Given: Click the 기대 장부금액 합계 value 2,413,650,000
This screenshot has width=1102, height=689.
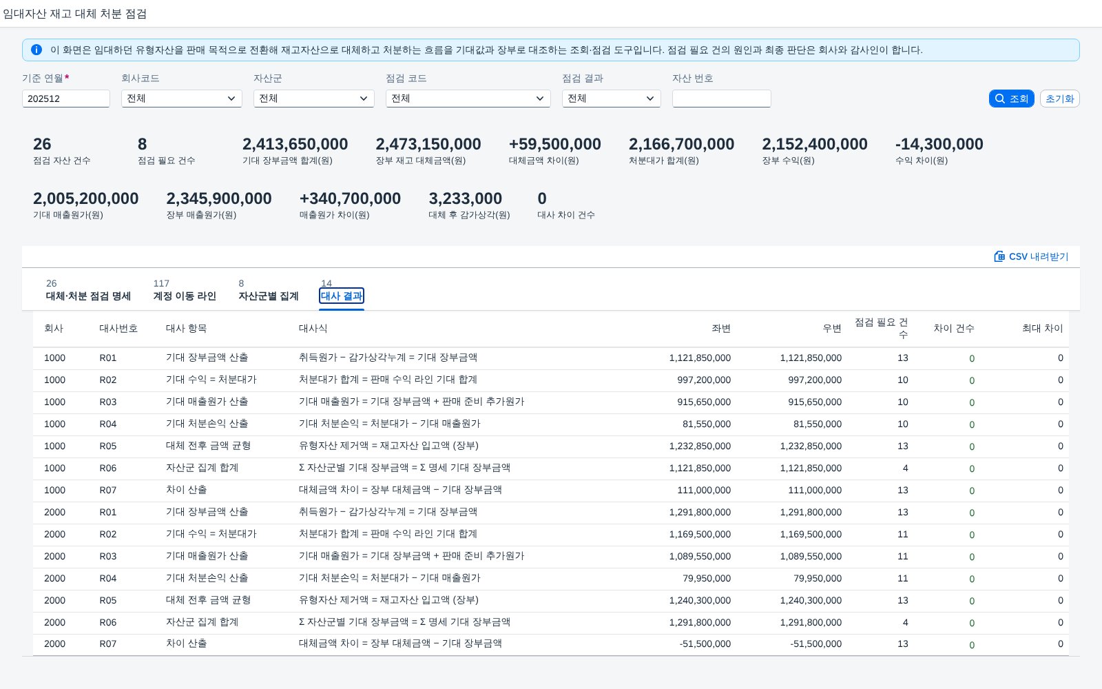Looking at the screenshot, I should tap(295, 144).
